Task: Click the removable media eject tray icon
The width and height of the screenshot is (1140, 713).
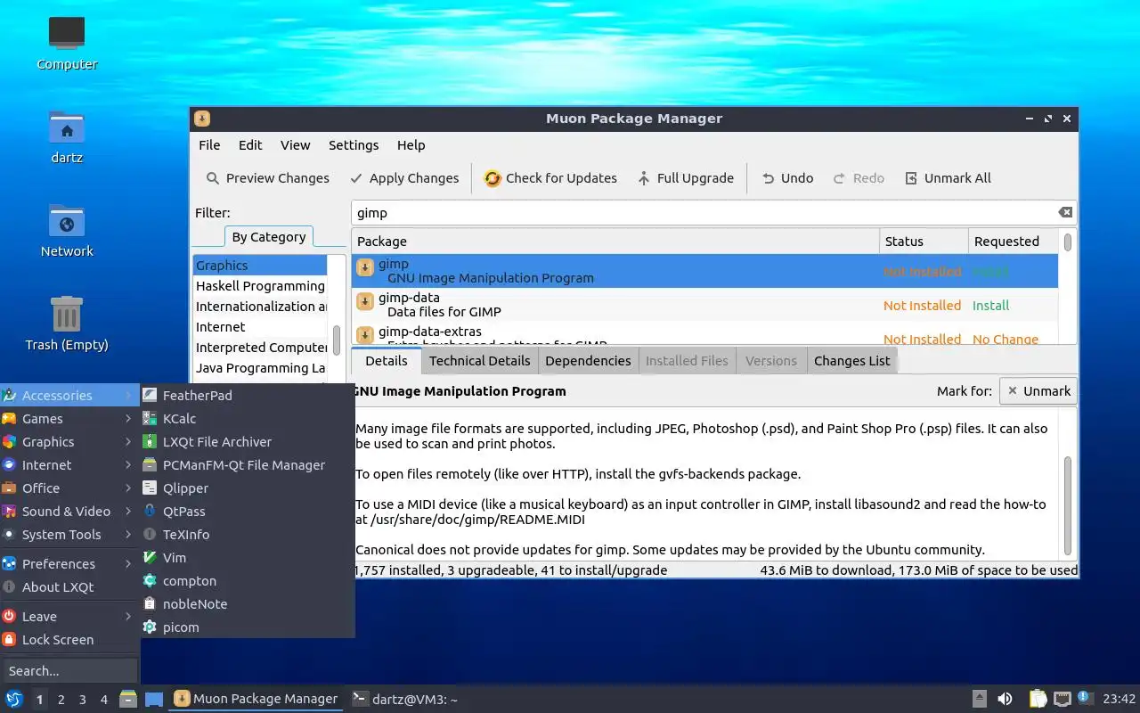Action: (x=979, y=699)
